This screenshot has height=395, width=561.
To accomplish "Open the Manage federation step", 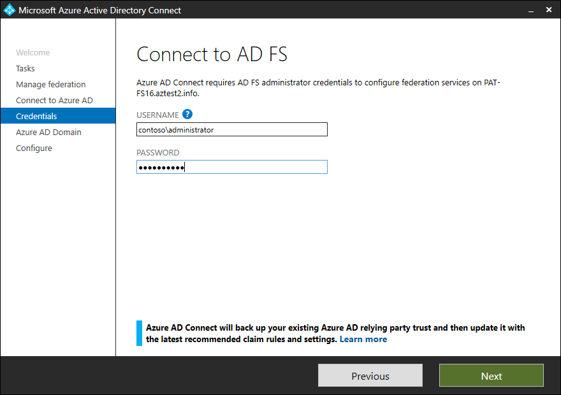I will click(50, 84).
